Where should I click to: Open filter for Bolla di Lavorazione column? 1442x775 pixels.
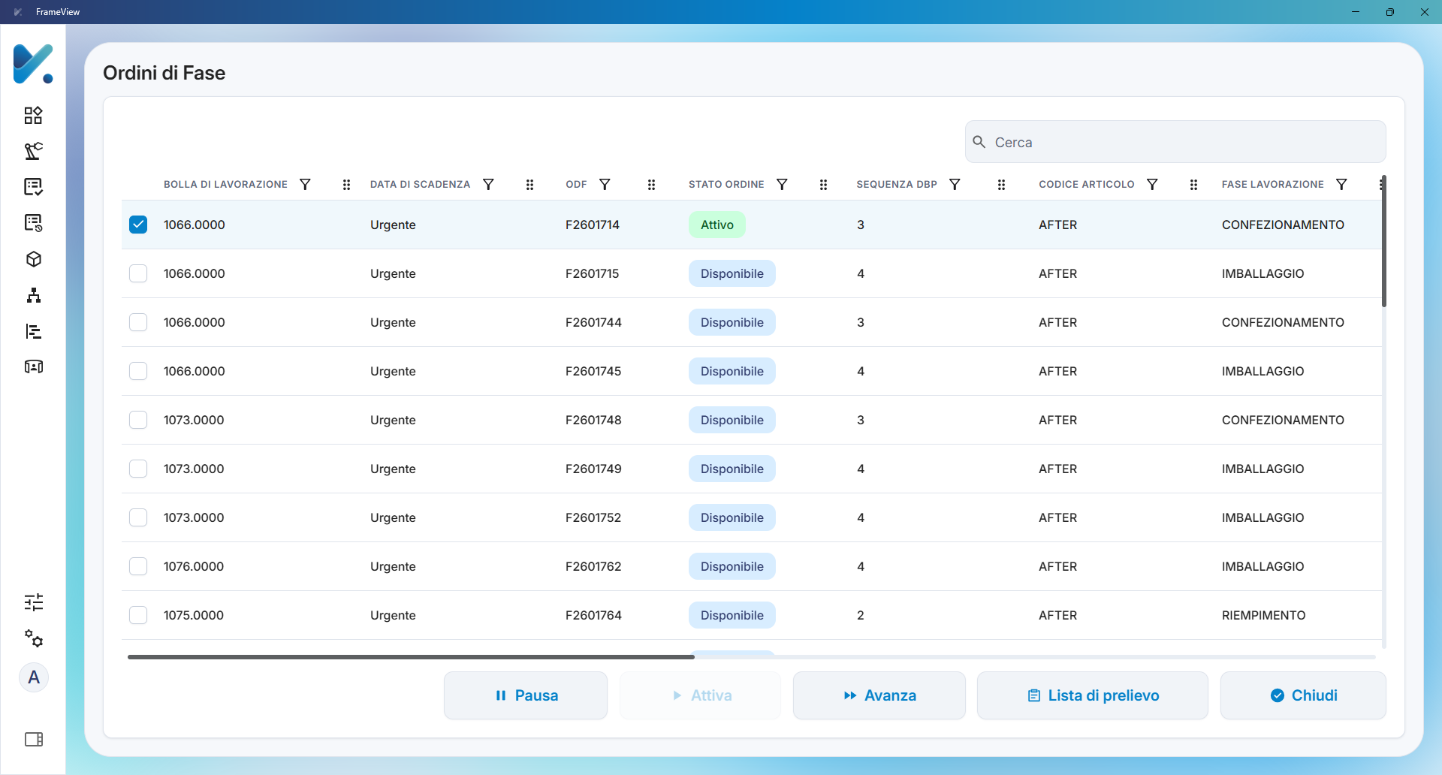(x=305, y=185)
